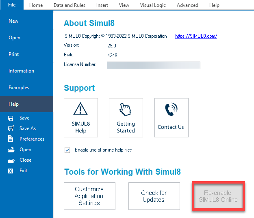Click Re-enable SIMUL8 Online button
254x218 pixels.
[x=218, y=196]
